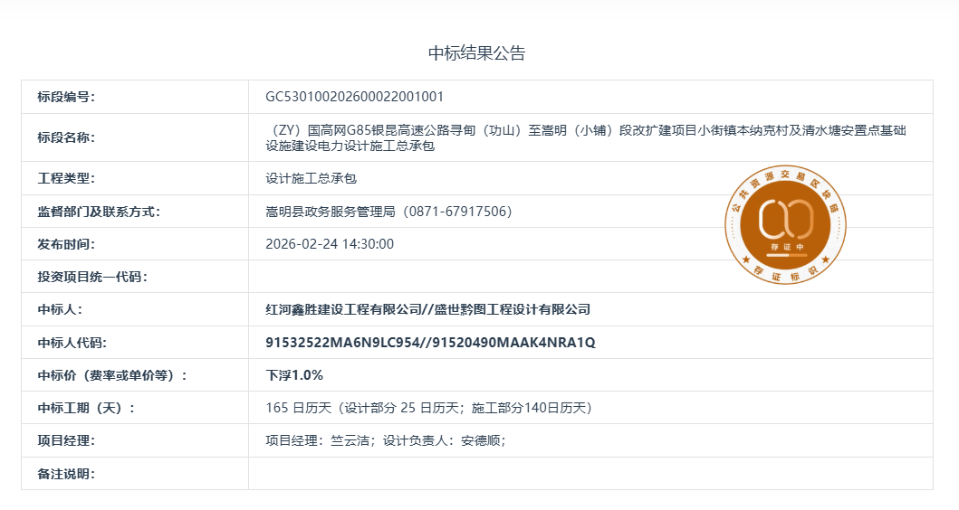Click the 标段名称 project name text

click(x=585, y=137)
